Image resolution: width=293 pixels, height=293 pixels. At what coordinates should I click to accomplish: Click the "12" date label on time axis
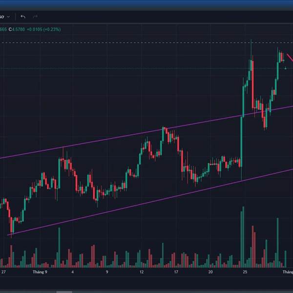(x=142, y=272)
